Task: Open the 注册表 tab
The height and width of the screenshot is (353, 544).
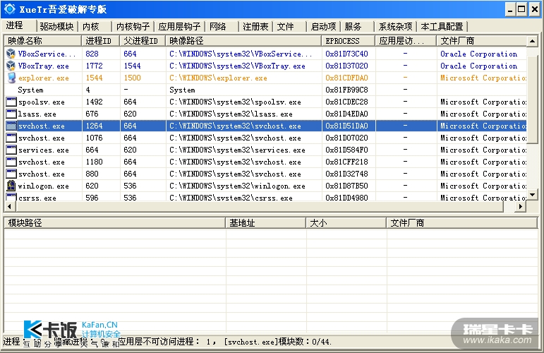Action: [x=255, y=26]
